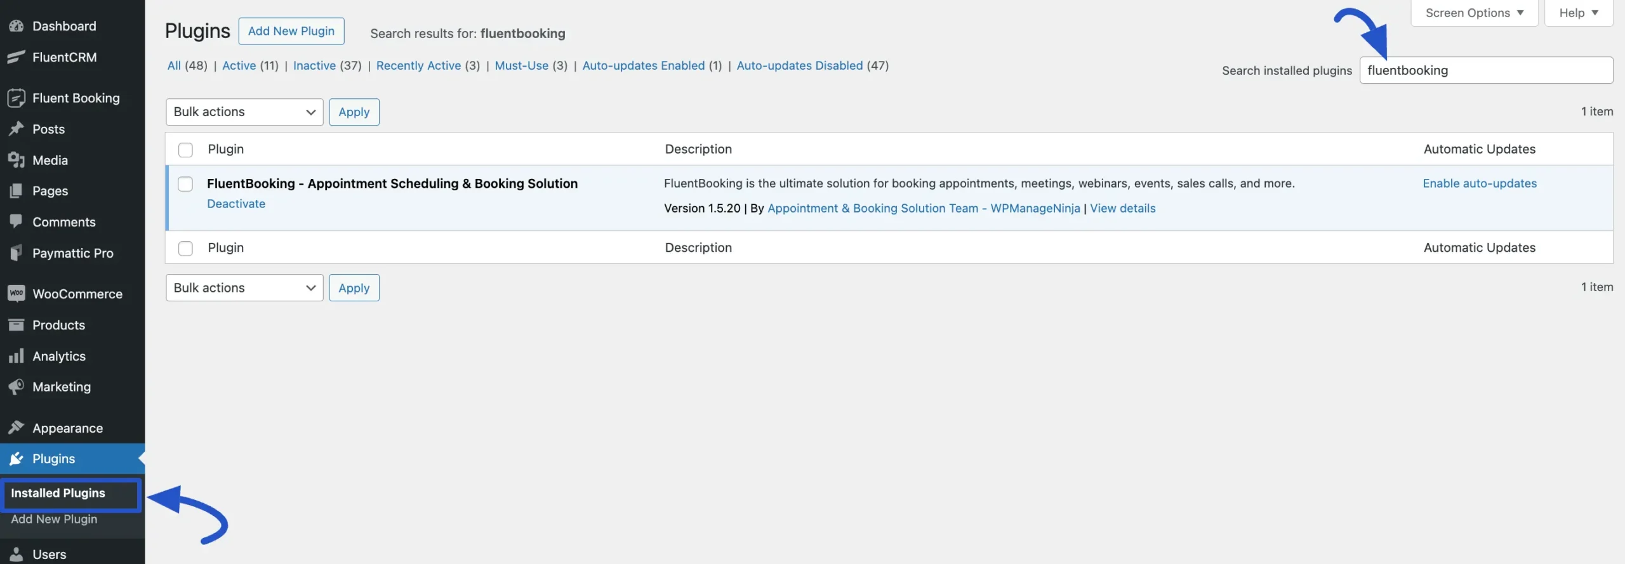Open the WPManageNinja author link
This screenshot has width=1625, height=564.
point(924,208)
